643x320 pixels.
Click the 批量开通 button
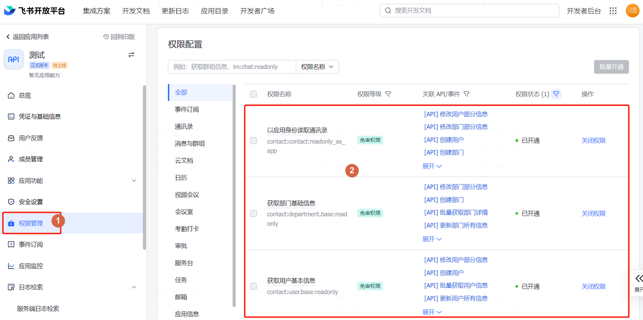(611, 67)
